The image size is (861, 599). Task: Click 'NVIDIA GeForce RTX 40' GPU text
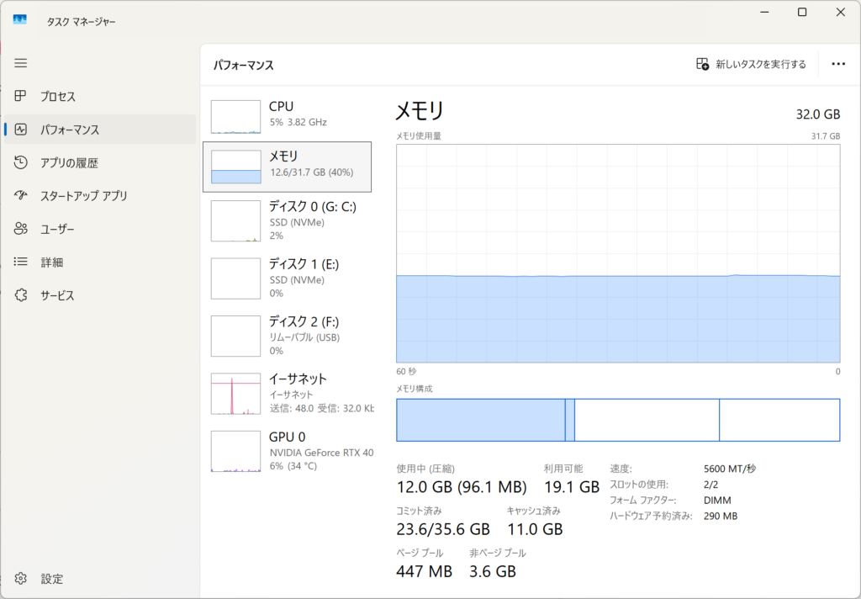pyautogui.click(x=321, y=453)
